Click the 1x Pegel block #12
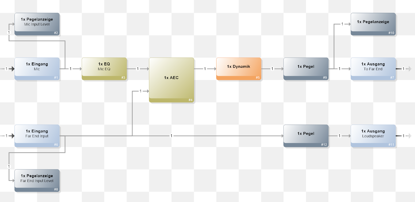 306,136
